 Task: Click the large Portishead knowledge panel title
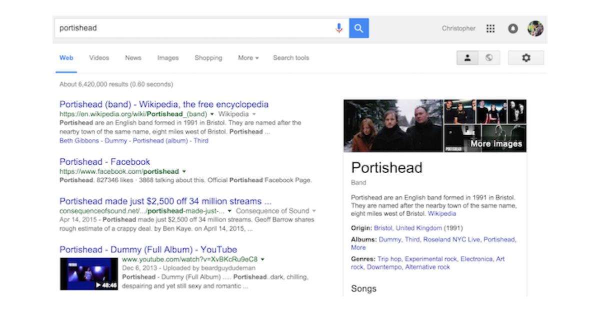pyautogui.click(x=386, y=168)
